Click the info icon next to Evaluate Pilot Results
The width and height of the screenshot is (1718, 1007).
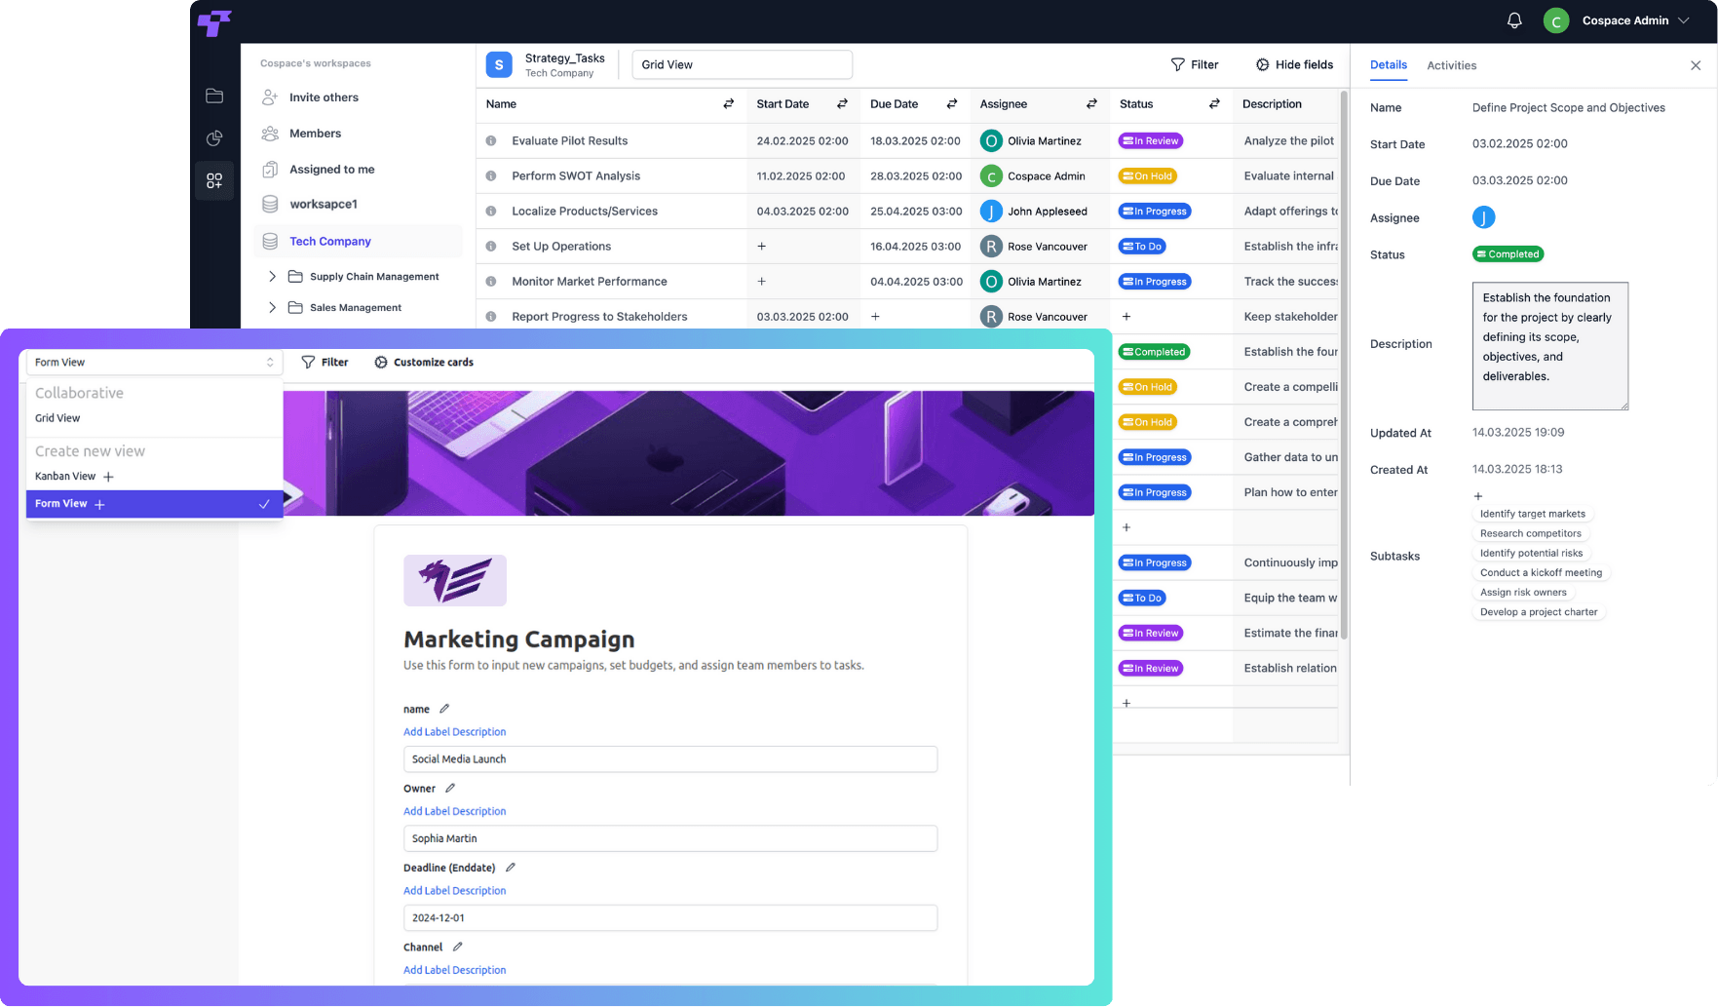[x=490, y=140]
